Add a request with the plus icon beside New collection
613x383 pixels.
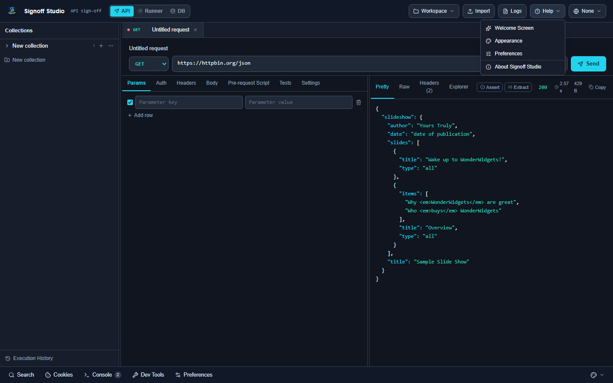pyautogui.click(x=101, y=46)
